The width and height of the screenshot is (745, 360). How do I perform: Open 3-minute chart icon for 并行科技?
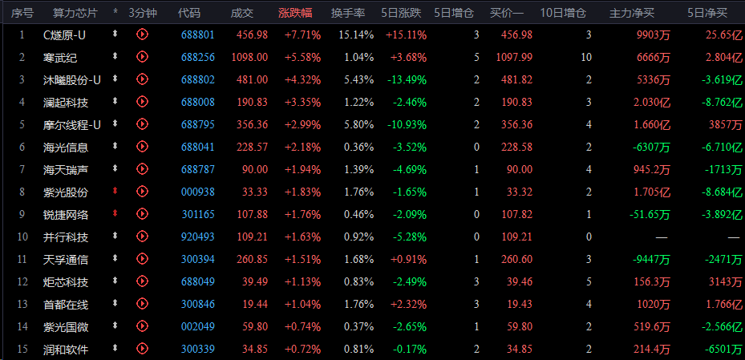[x=142, y=237]
